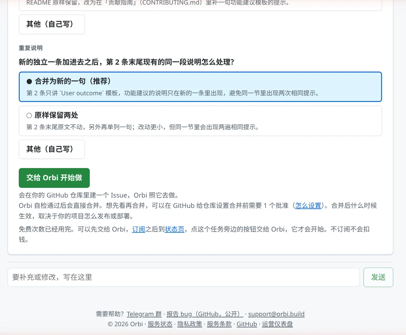
Task: Open the 状态页 link
Action: (x=175, y=229)
